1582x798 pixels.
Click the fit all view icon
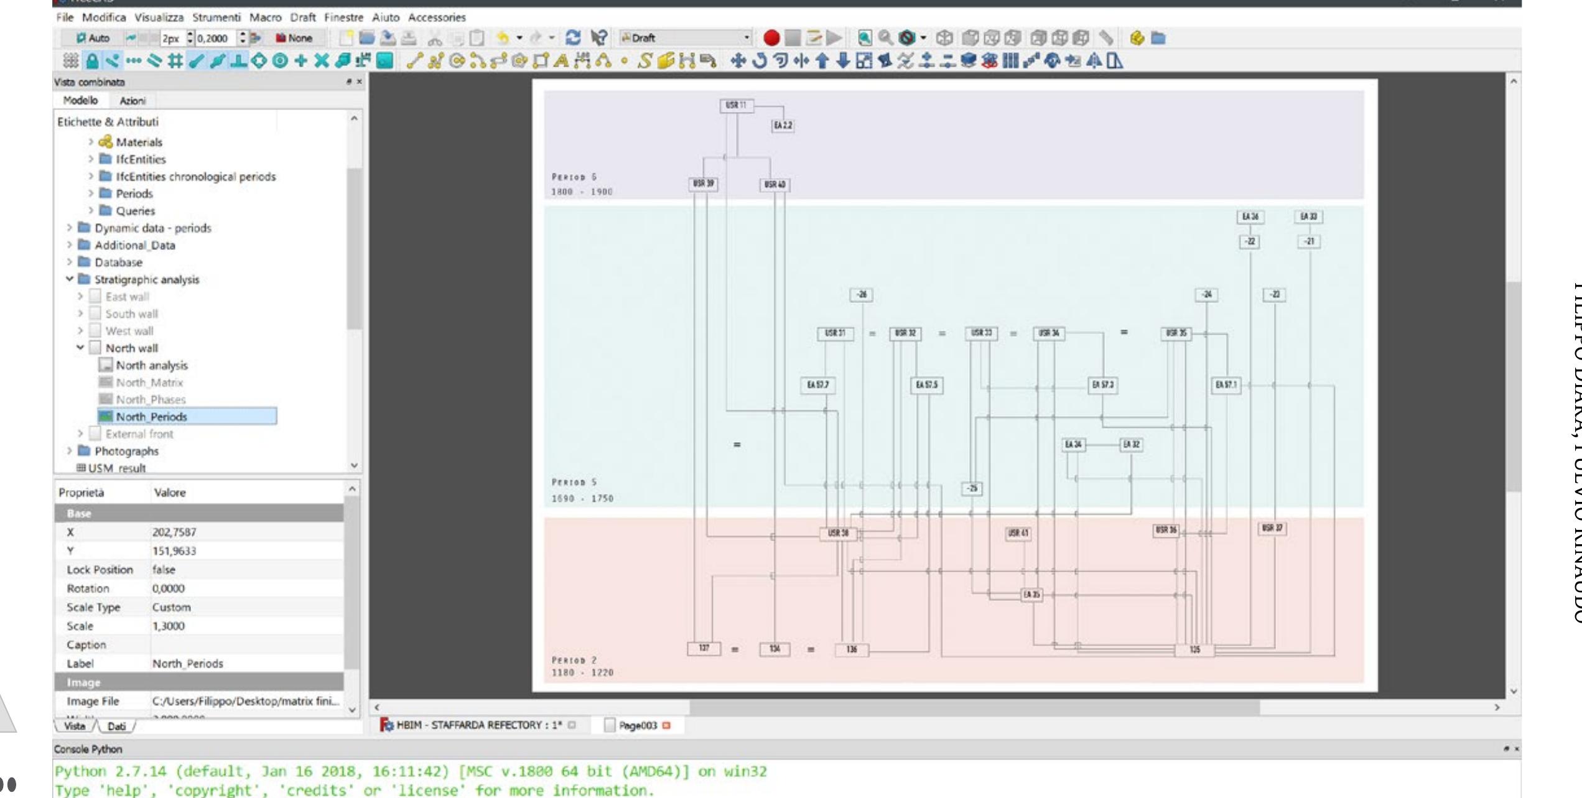click(864, 38)
